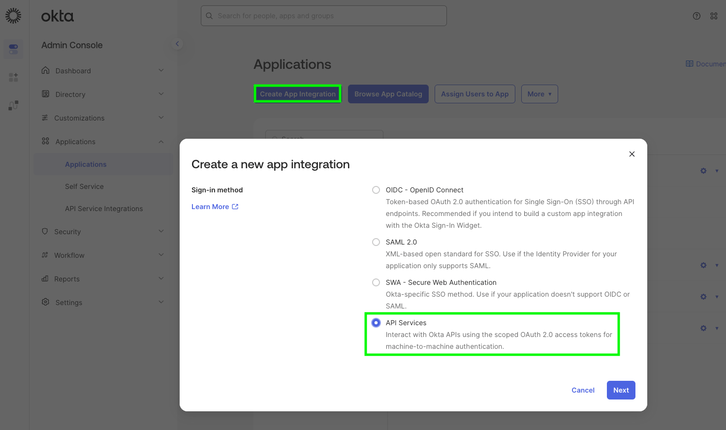This screenshot has height=430, width=726.
Task: Click the Customizations menu label
Action: coord(79,118)
